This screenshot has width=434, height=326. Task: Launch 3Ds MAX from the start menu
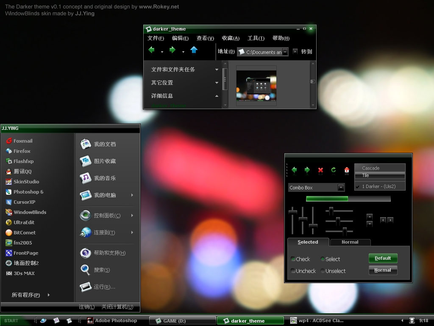(x=20, y=273)
